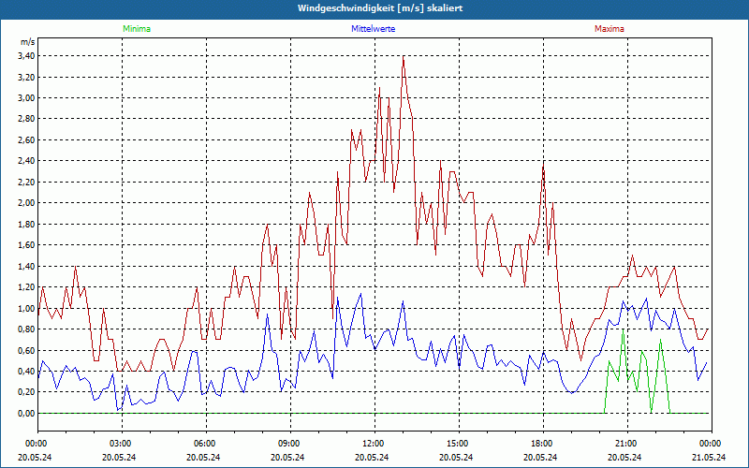Click the 18:00 time axis label

(x=544, y=444)
